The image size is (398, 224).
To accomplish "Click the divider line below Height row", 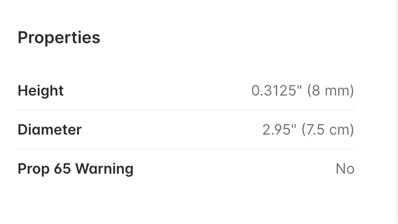I will coord(186,110).
